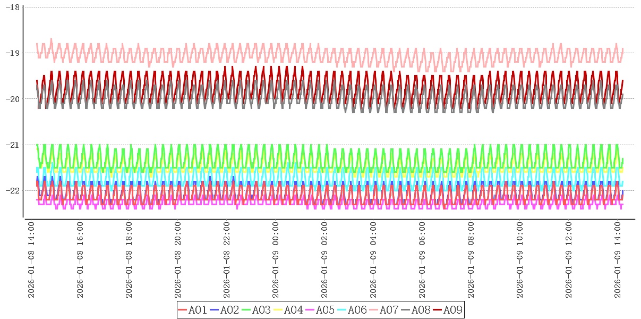Select the 2026-01-08 18:00 time tick
This screenshot has height=319, width=641.
(129, 259)
